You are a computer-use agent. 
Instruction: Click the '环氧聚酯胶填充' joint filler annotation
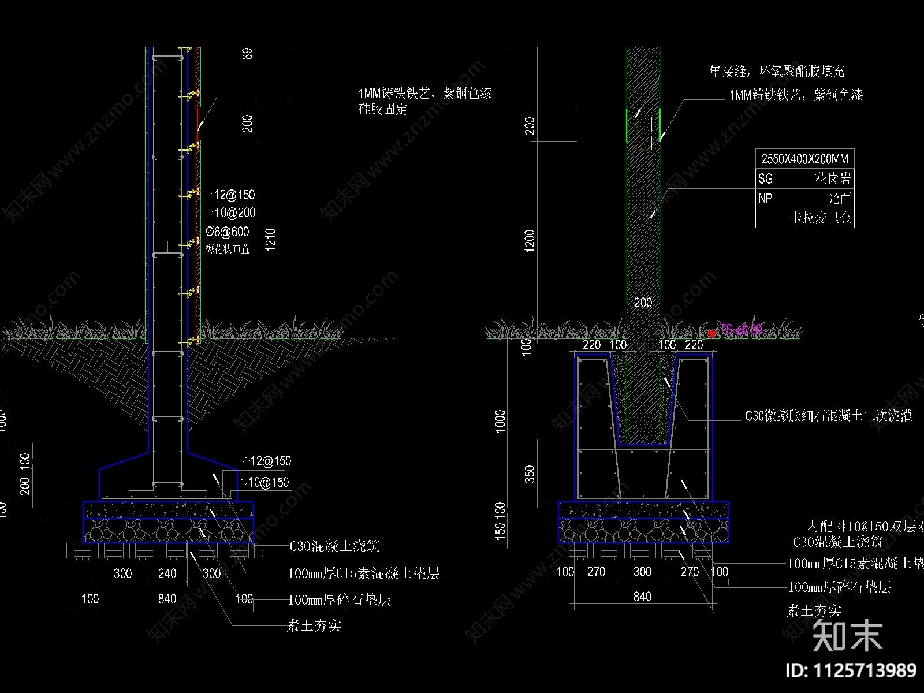click(x=802, y=72)
